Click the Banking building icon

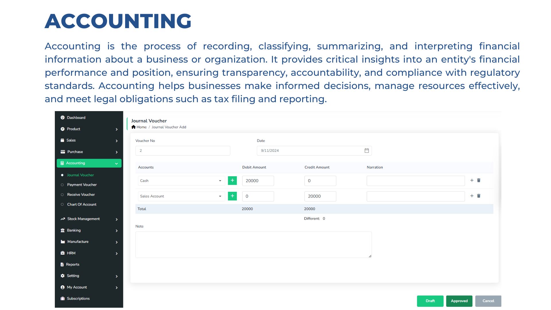pos(63,230)
